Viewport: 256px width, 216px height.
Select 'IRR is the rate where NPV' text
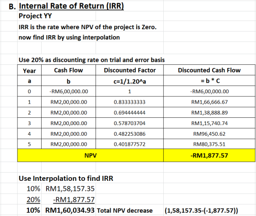tap(56, 27)
